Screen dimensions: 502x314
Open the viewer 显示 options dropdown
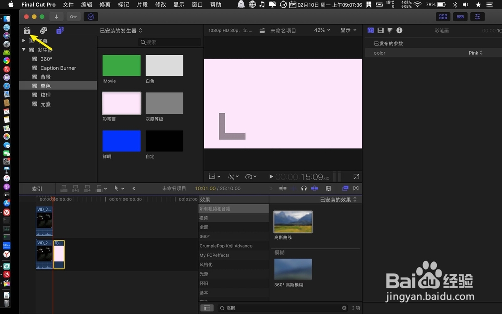click(x=348, y=30)
